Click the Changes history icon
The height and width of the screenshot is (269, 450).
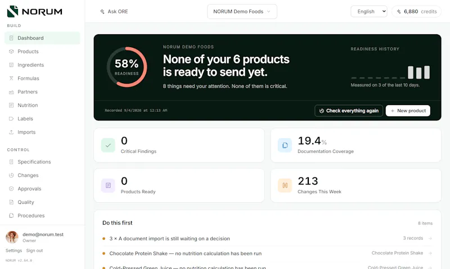(x=11, y=175)
